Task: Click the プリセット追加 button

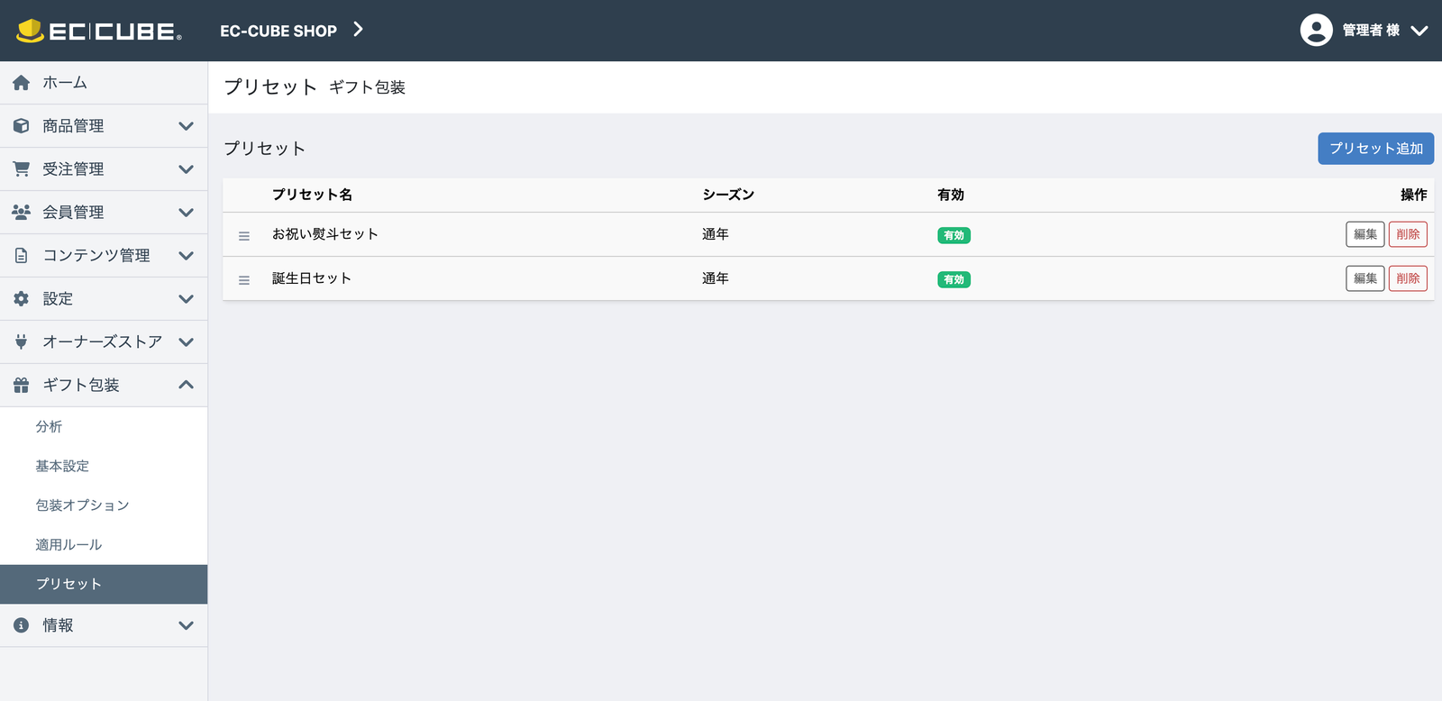Action: (1375, 149)
